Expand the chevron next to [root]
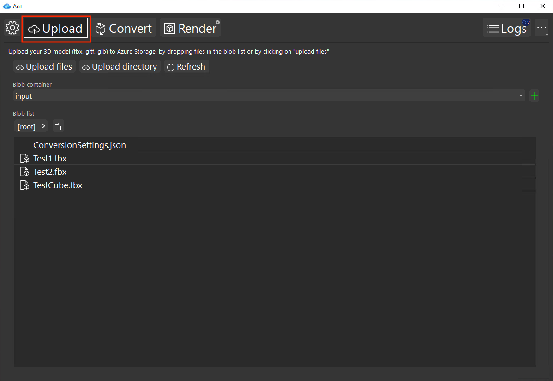Image resolution: width=553 pixels, height=381 pixels. [x=43, y=126]
